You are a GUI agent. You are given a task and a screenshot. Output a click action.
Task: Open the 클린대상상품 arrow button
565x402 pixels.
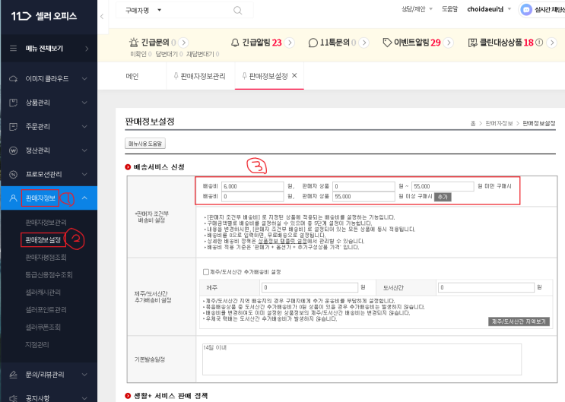(x=551, y=43)
